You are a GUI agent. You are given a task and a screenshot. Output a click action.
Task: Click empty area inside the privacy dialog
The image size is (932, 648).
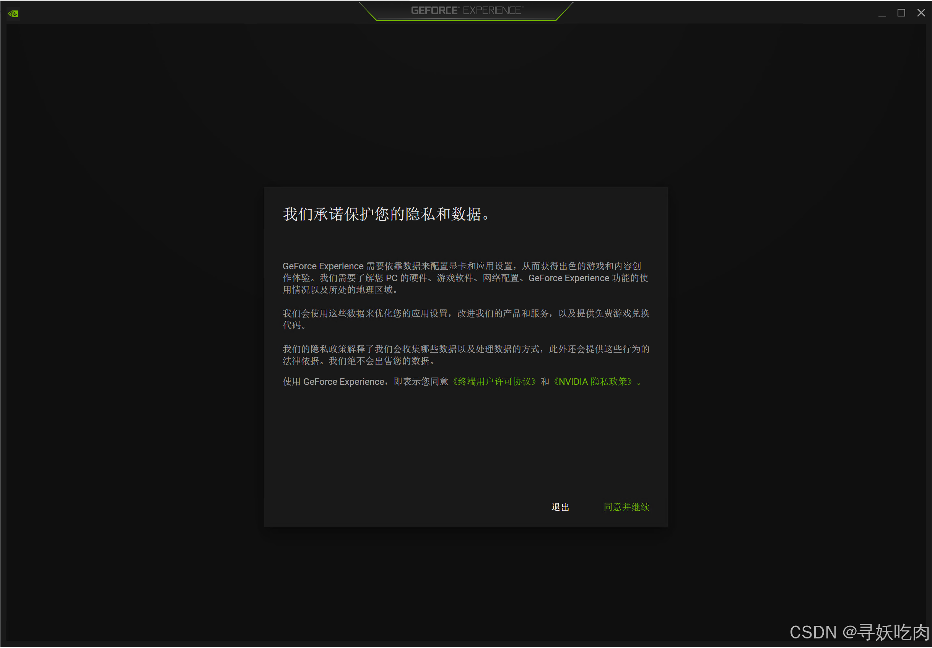click(465, 447)
